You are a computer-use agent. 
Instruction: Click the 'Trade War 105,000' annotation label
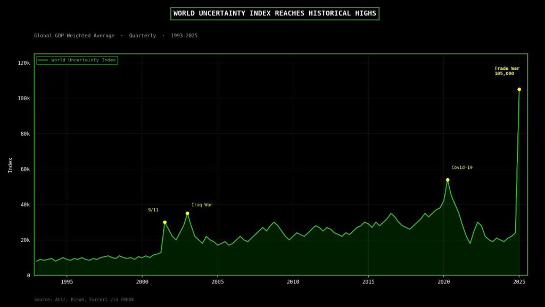click(506, 71)
